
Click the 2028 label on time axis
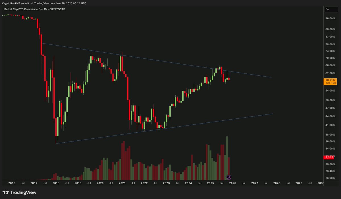(277, 184)
